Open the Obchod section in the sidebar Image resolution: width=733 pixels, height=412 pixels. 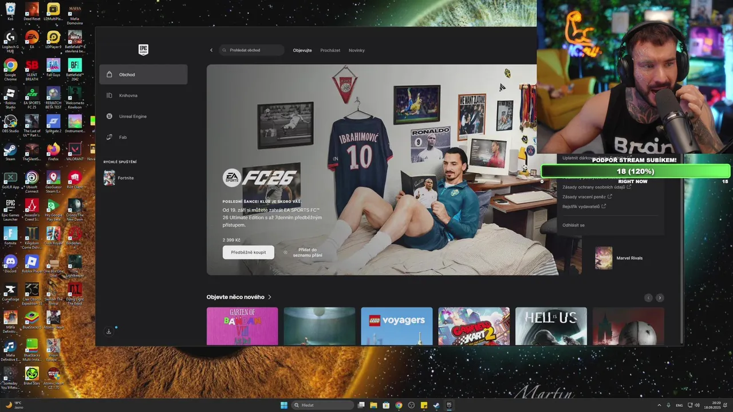[143, 74]
